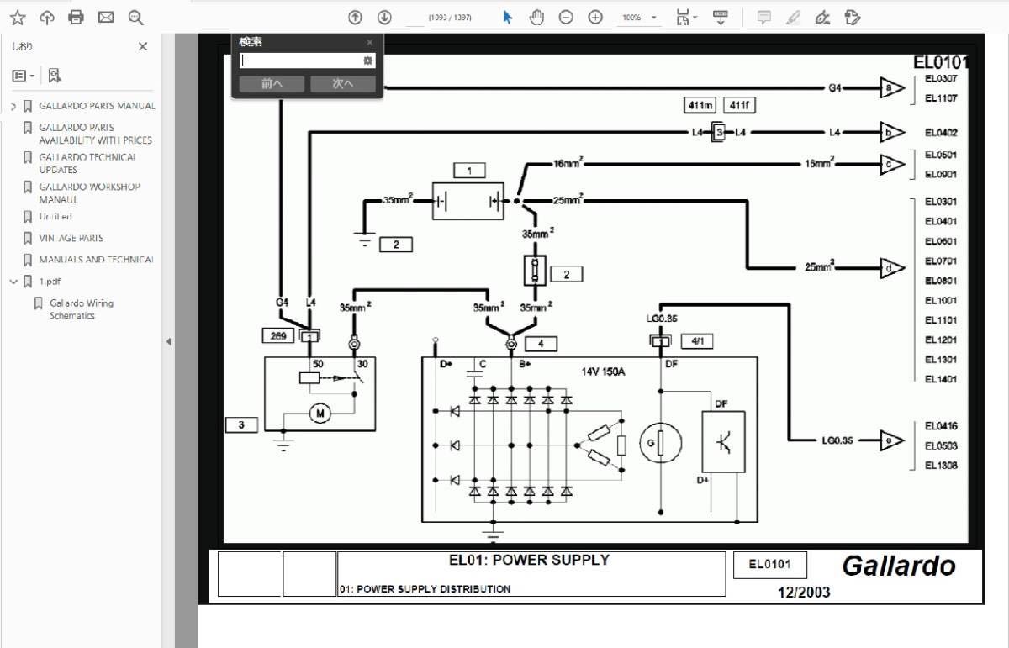The image size is (1009, 648).
Task: Click the Gallardo title text
Action: pyautogui.click(x=899, y=566)
